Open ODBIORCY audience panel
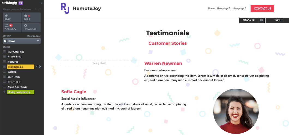289x135 pixels. [12, 27]
